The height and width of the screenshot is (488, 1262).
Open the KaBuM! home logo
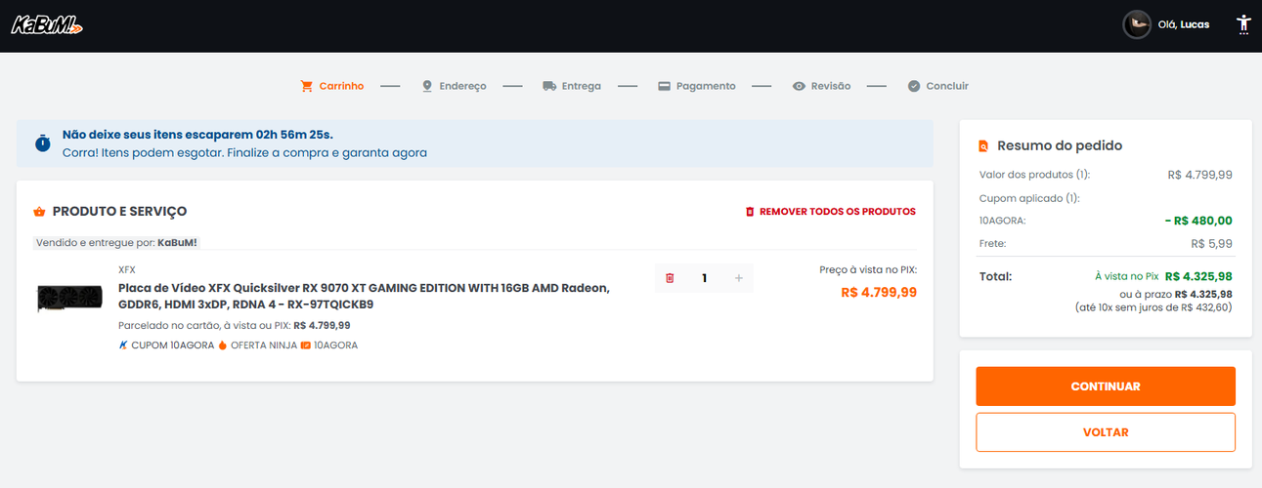point(46,25)
